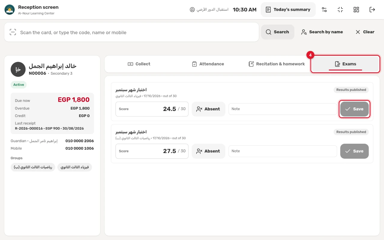Click the exit fullscreen icon
This screenshot has width=384, height=240.
(x=340, y=10)
